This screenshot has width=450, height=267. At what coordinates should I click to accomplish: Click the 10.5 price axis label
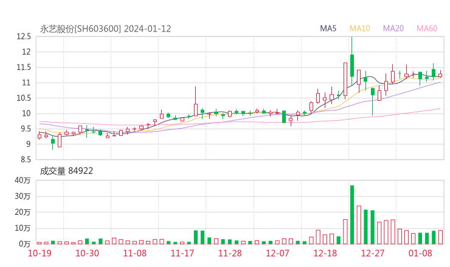[x=24, y=98]
